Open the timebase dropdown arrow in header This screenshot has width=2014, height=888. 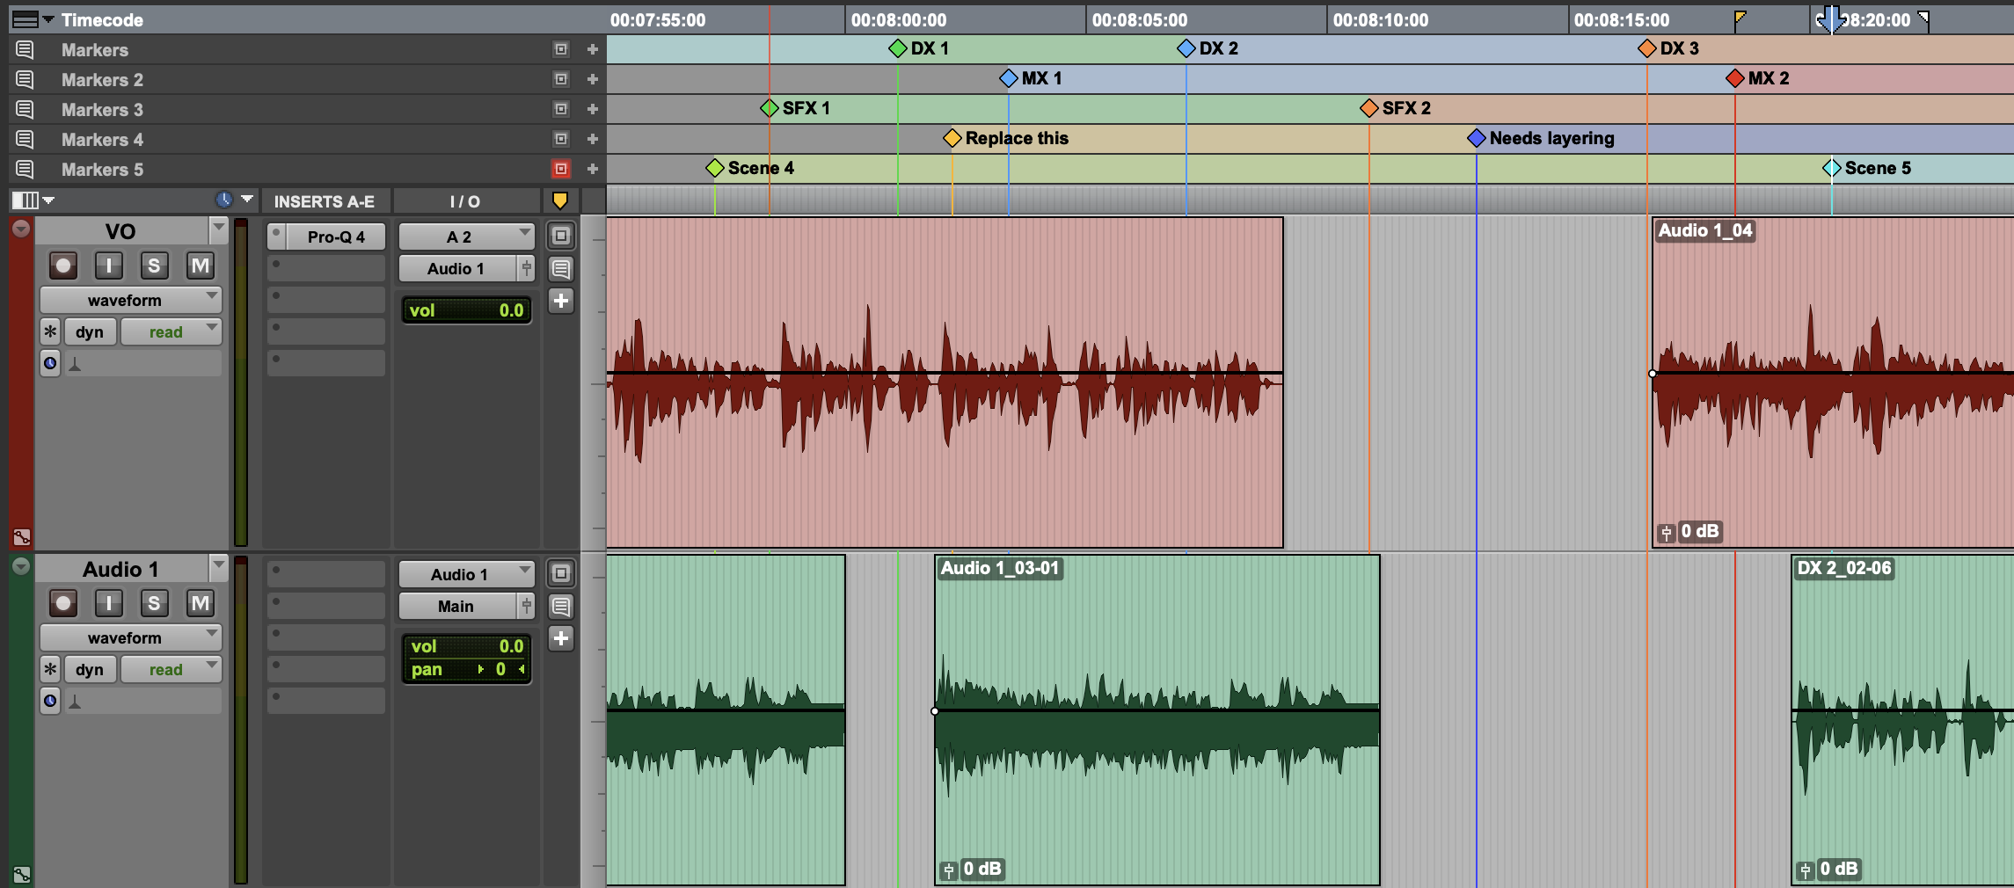(247, 200)
